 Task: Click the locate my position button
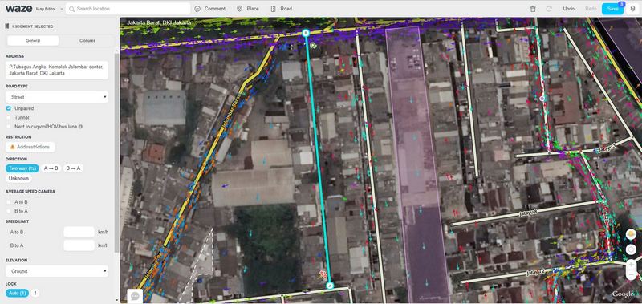pos(632,249)
